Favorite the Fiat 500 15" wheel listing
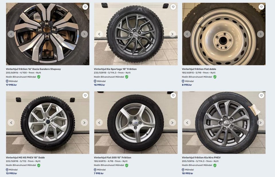 click(173, 95)
